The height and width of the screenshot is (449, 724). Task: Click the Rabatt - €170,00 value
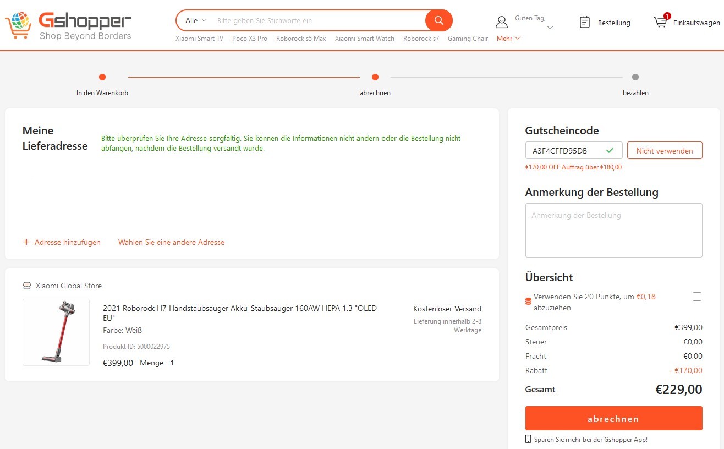tap(685, 370)
